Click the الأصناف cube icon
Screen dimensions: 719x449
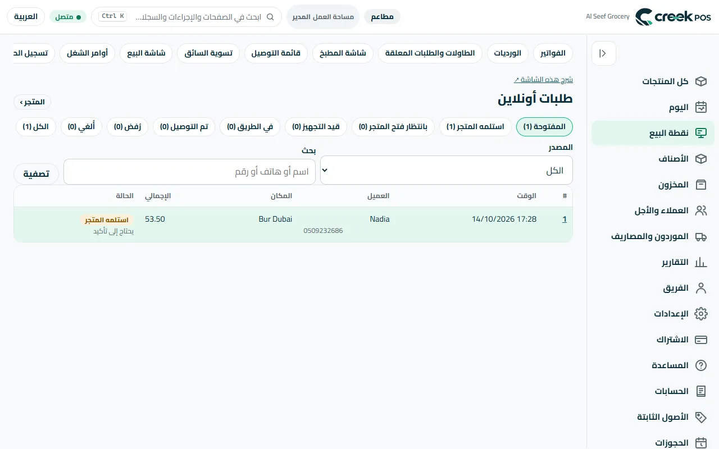point(700,159)
